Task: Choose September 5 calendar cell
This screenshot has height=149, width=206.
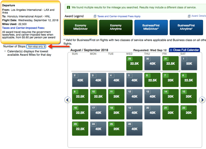Action: point(134,80)
